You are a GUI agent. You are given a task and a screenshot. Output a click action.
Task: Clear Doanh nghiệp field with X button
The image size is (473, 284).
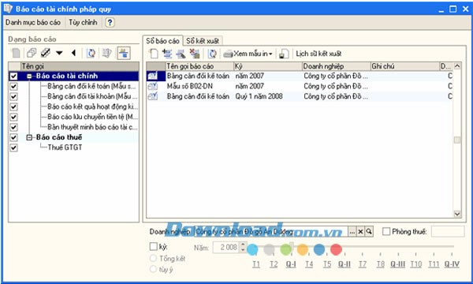pos(360,232)
